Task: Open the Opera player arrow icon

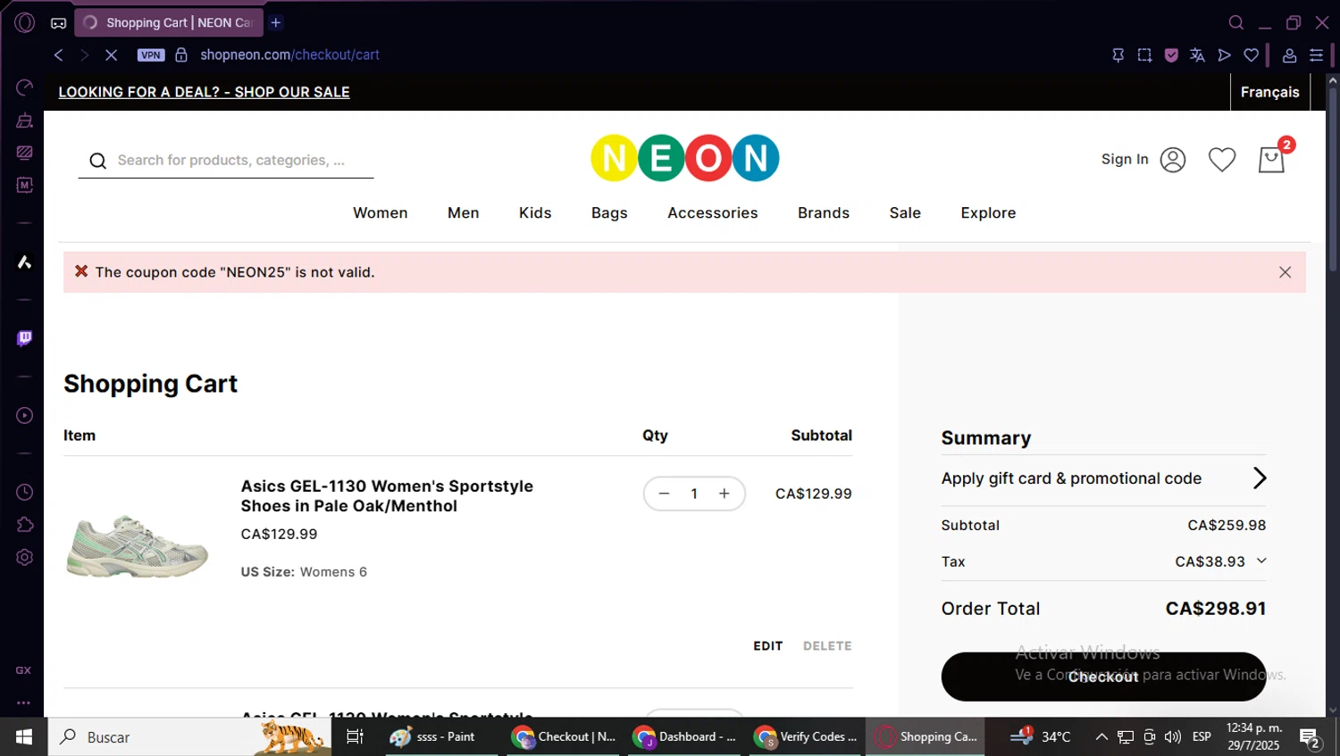Action: pyautogui.click(x=1225, y=55)
